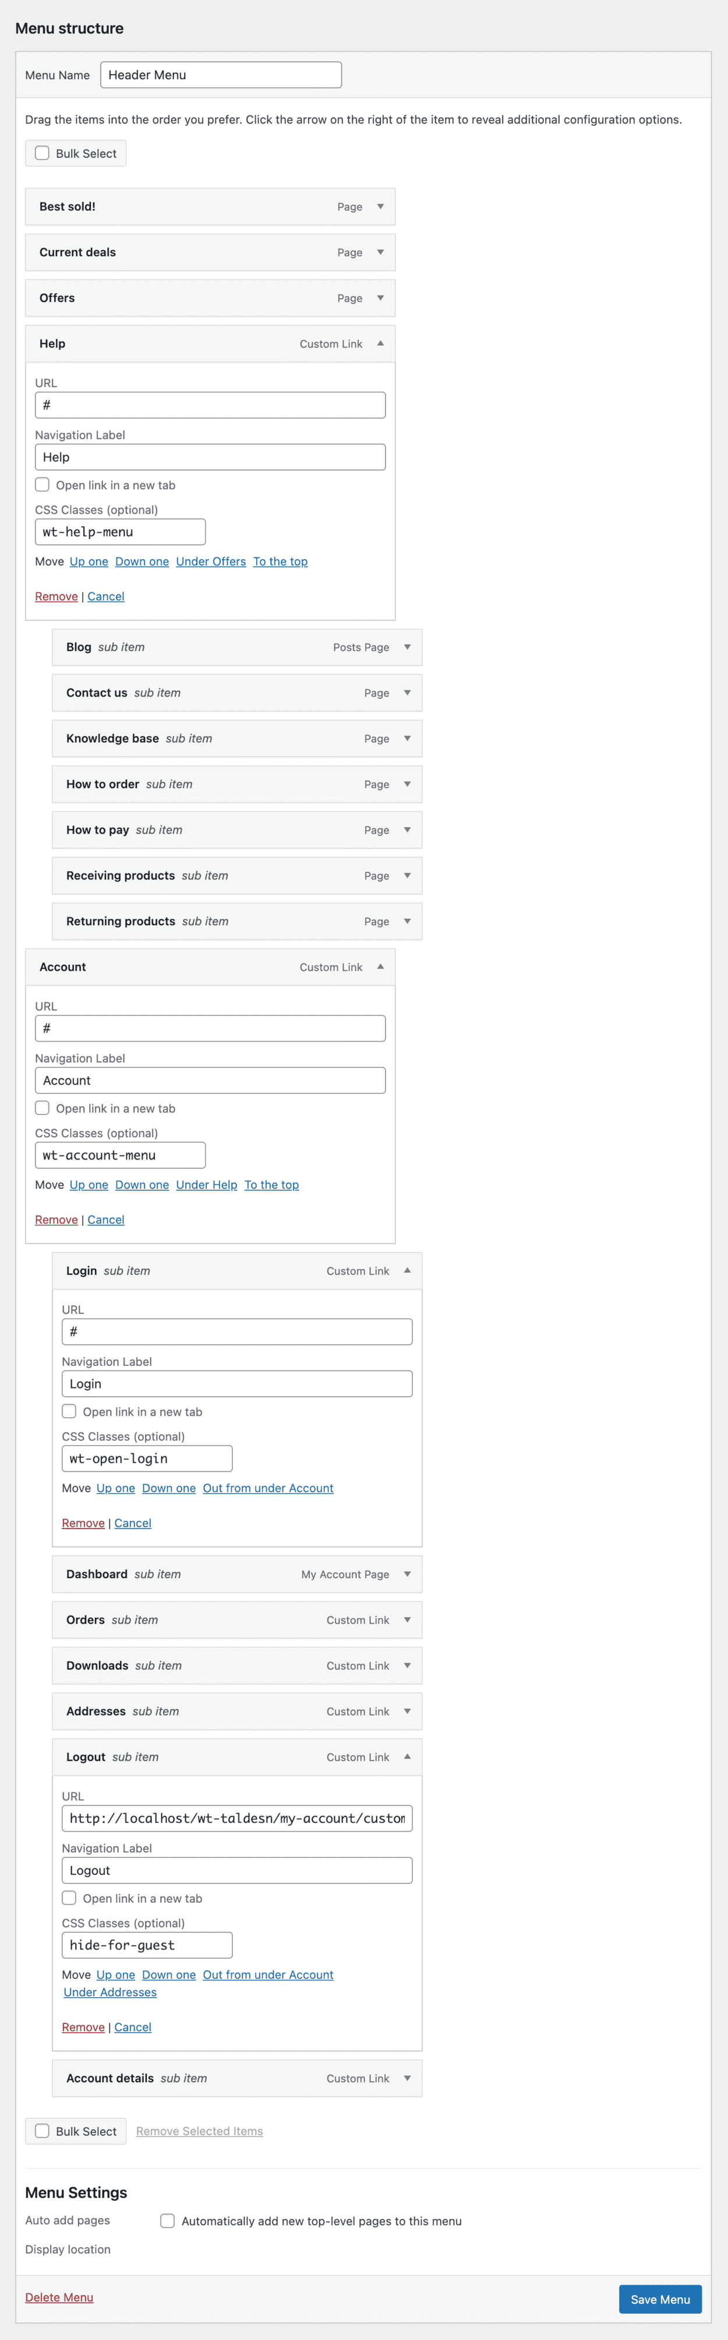
Task: Move Account Under Help
Action: 206,1185
